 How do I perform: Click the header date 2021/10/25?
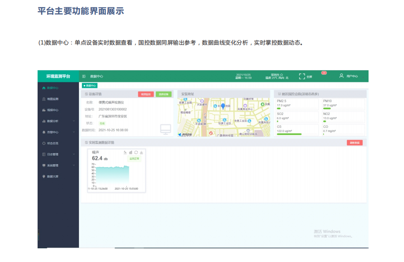coord(243,75)
